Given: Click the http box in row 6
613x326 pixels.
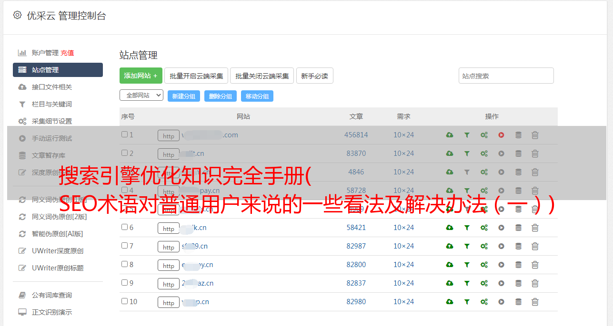Looking at the screenshot, I should pyautogui.click(x=169, y=228).
